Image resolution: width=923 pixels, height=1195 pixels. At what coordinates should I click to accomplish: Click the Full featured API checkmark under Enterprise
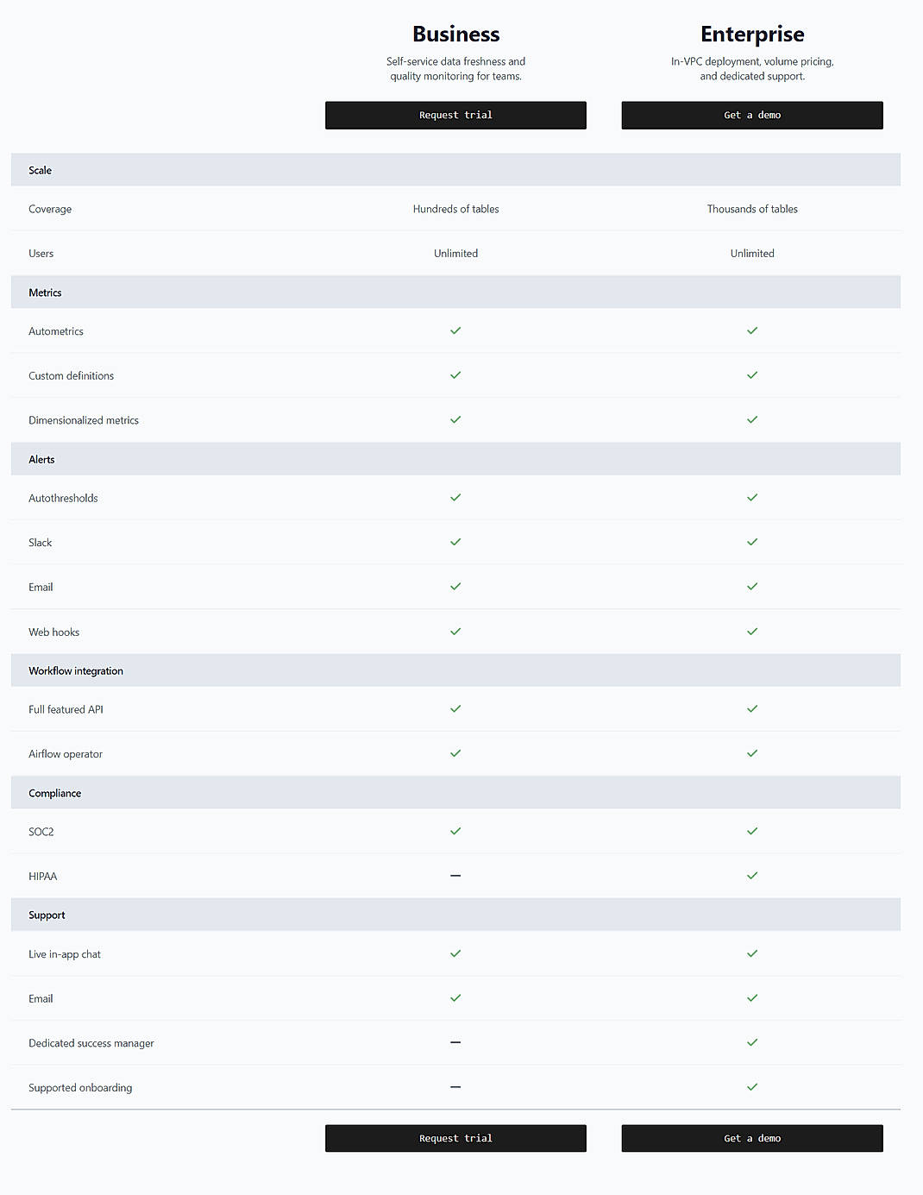[751, 708]
